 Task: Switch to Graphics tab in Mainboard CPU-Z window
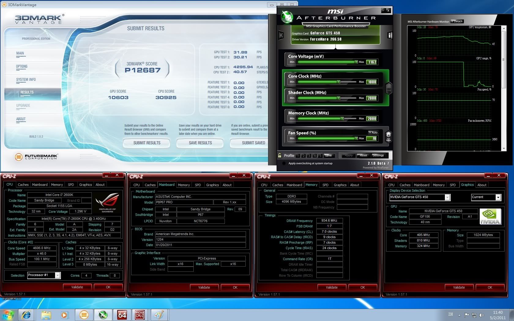point(212,185)
